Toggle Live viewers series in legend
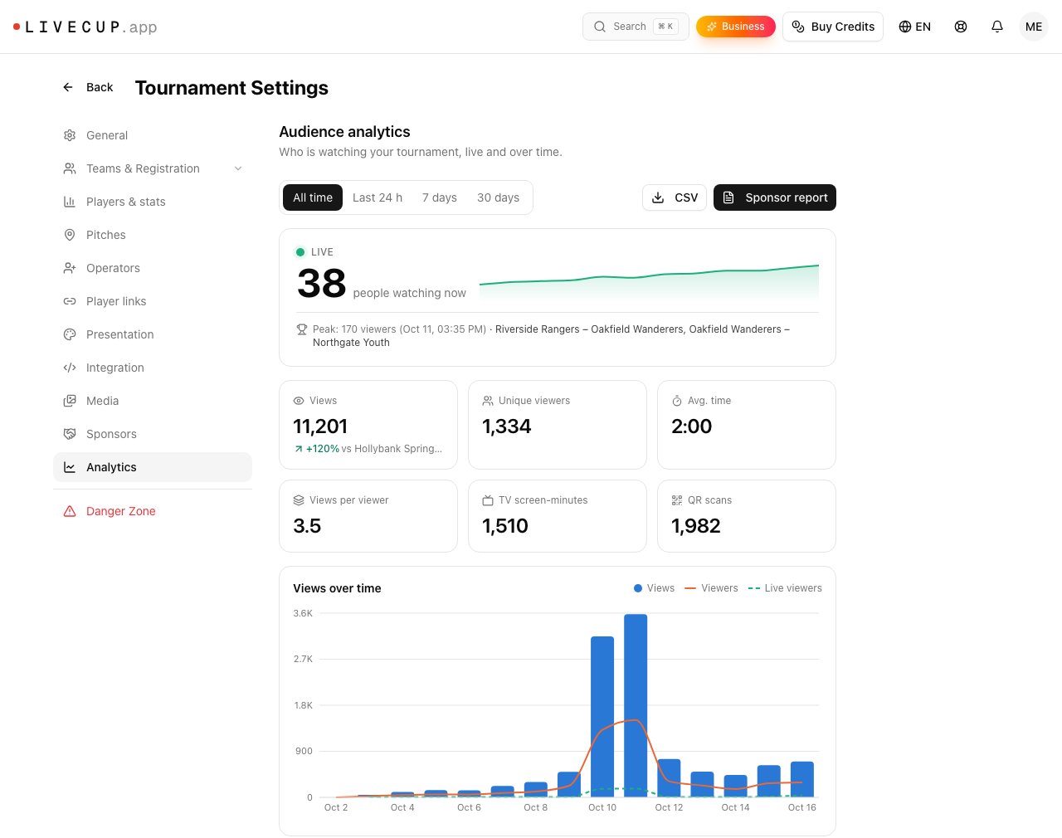 785,588
